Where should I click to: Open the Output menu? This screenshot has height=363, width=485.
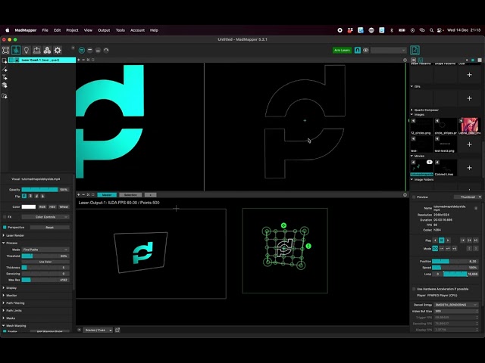pyautogui.click(x=104, y=30)
